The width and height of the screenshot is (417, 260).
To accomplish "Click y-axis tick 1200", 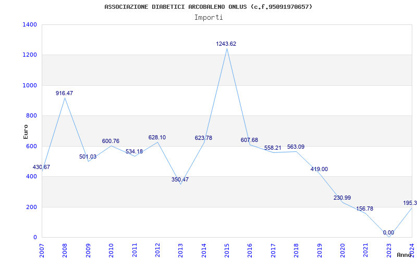I will [x=30, y=55].
